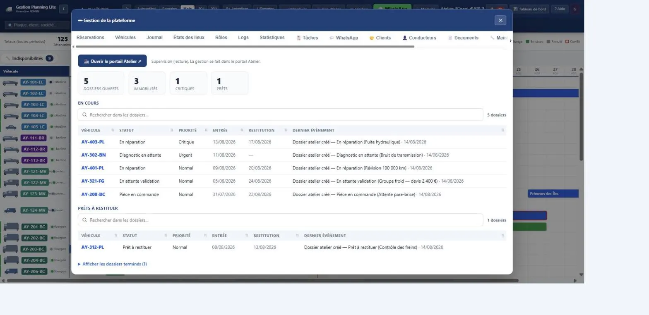Select the Réservations tab
The width and height of the screenshot is (649, 315).
(x=90, y=37)
